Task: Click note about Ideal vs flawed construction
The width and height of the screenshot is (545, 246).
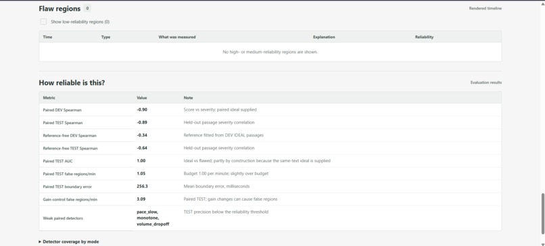Action: tap(257, 161)
